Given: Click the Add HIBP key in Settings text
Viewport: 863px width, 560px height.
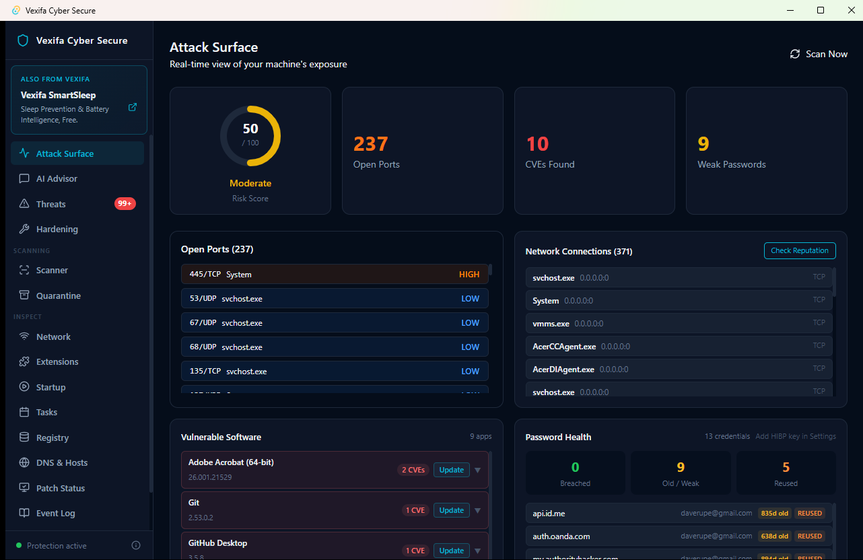Looking at the screenshot, I should [796, 436].
